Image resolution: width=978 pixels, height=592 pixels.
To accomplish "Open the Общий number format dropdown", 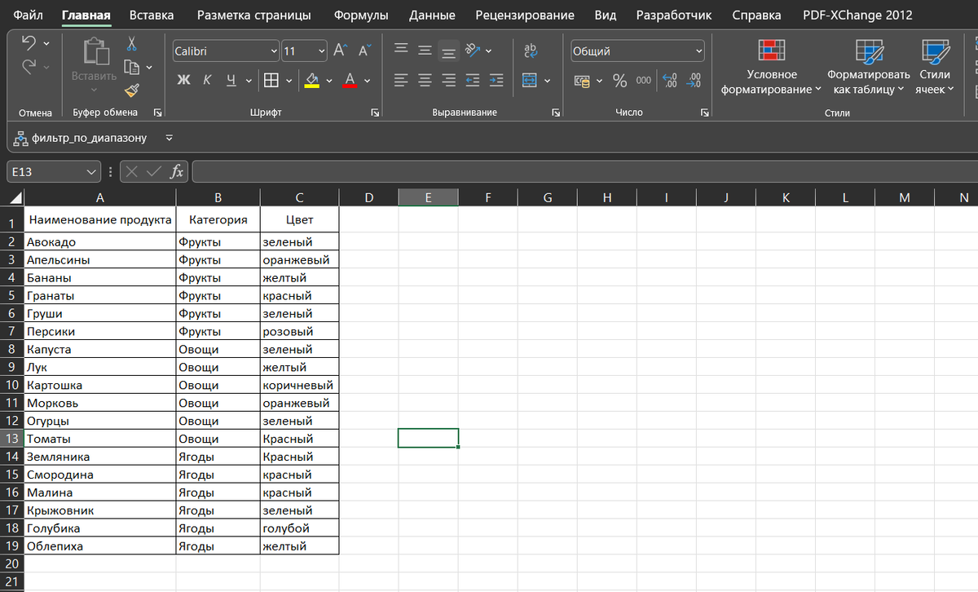I will 698,51.
